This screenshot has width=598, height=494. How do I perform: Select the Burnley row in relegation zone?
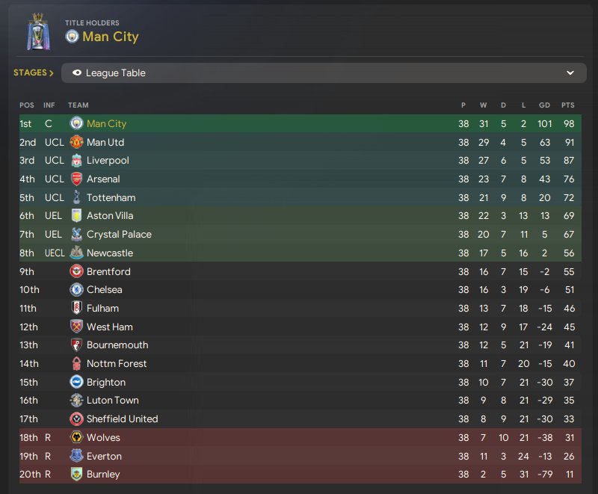pyautogui.click(x=300, y=474)
